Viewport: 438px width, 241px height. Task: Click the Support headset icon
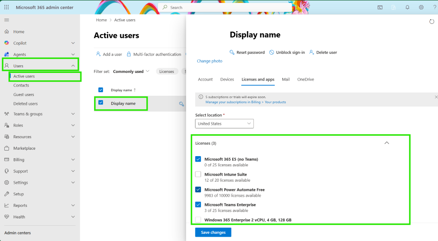[7, 171]
